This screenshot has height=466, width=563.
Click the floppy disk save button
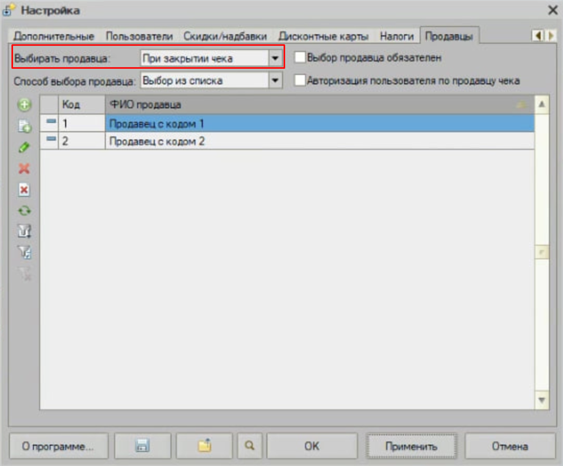coord(142,446)
